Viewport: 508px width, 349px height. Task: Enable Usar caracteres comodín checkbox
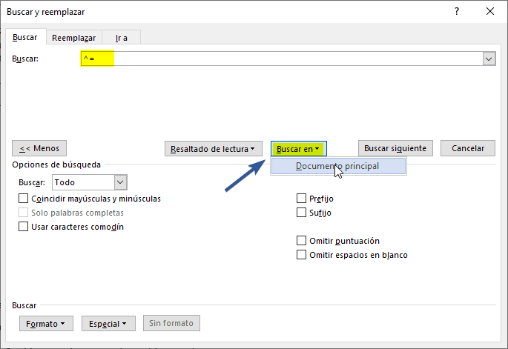(23, 227)
